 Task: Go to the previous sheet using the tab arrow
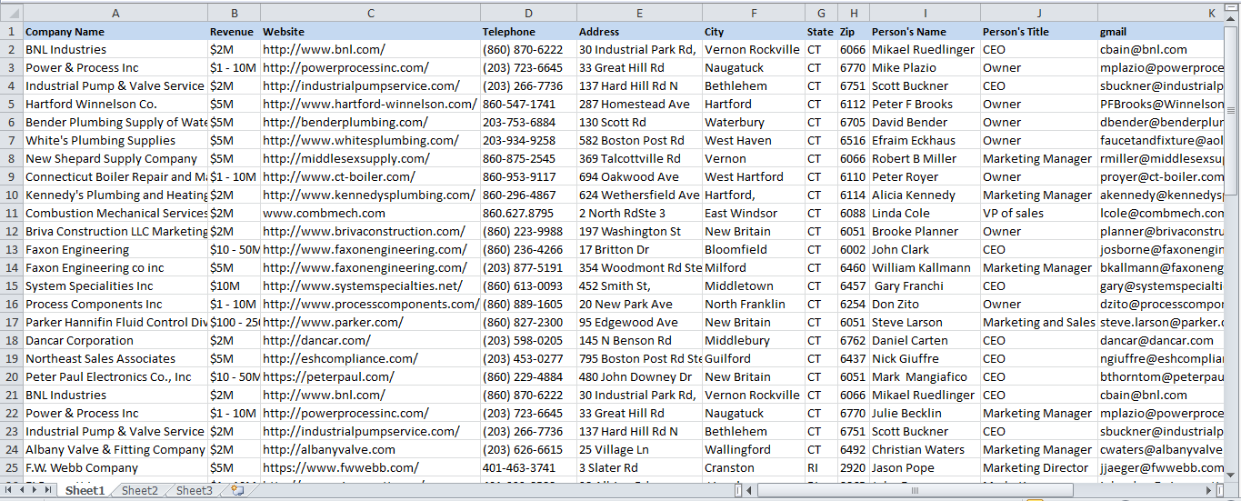click(x=24, y=490)
